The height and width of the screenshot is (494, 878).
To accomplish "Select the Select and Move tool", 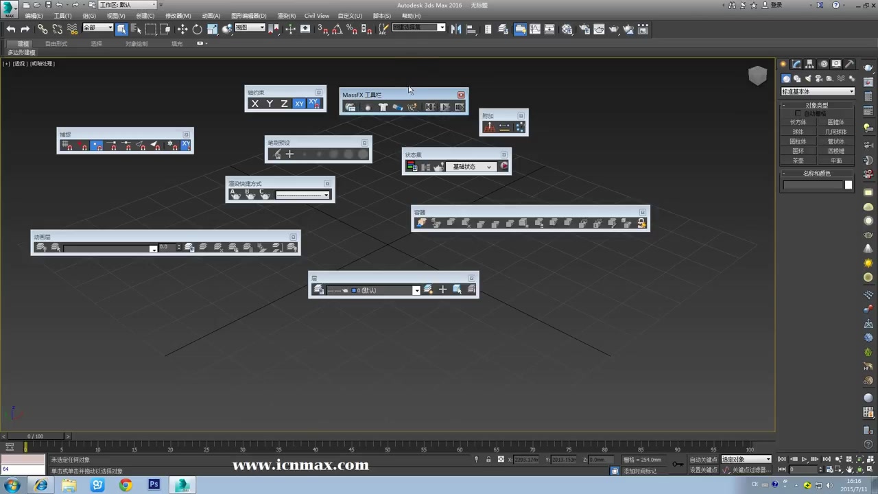I will (182, 28).
